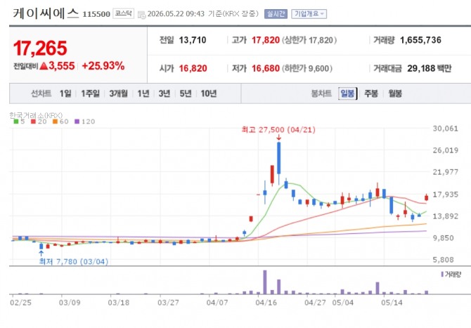This screenshot has height=328, width=471.
Task: Click the 최저 7,780 (03/04) low marker
Action: click(x=74, y=262)
